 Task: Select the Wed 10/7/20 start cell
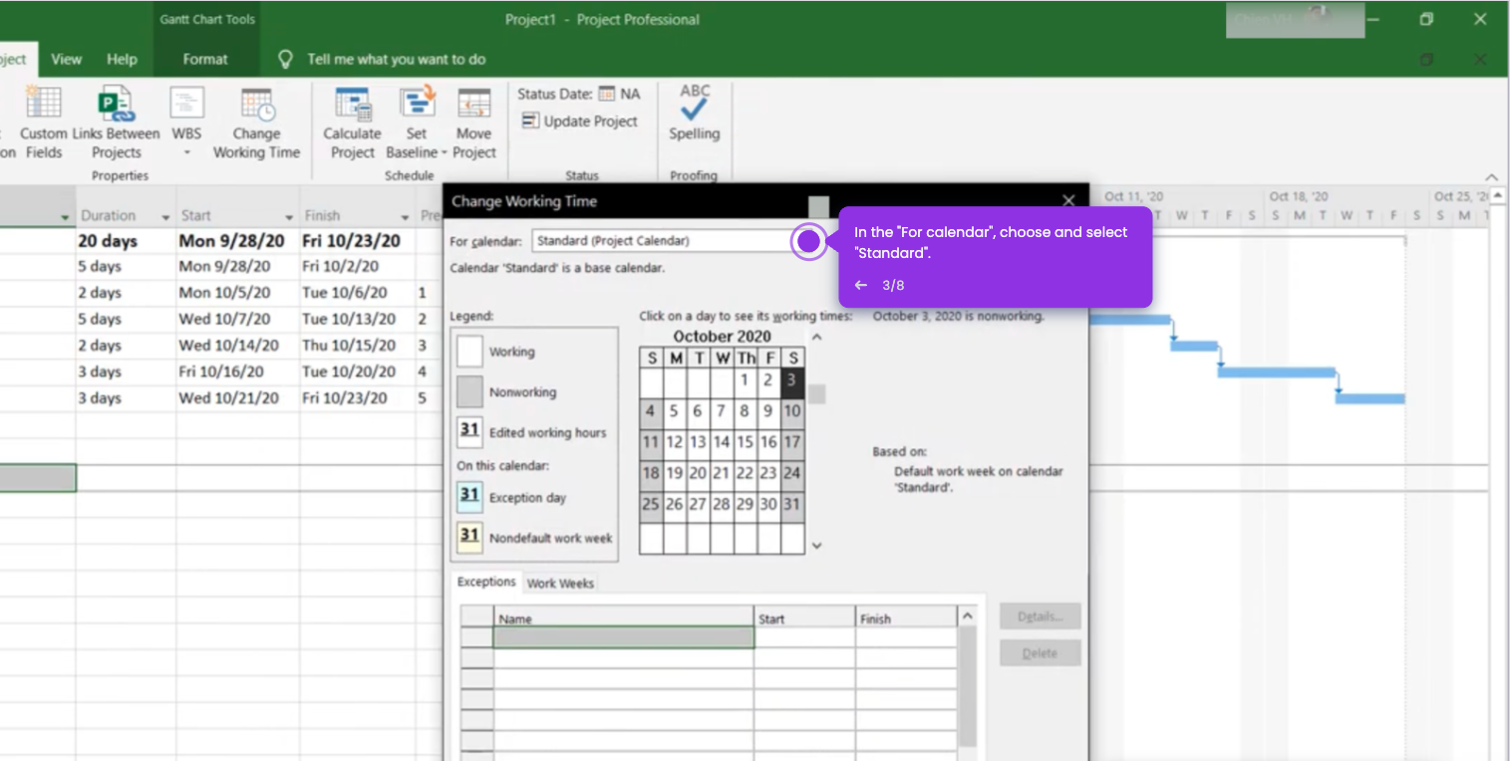tap(237, 319)
